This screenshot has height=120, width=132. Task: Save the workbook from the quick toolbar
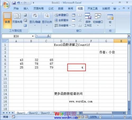(x=14, y=3)
